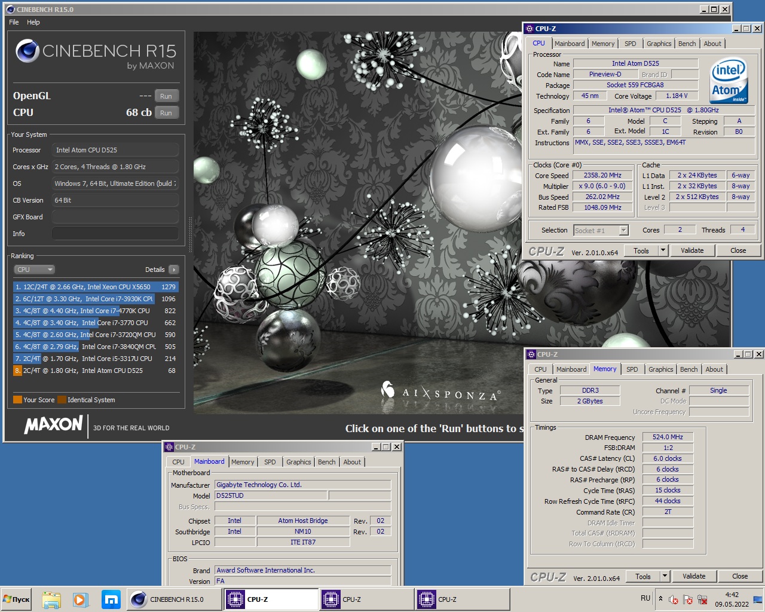Click the Cinebench R15 sphere logo
Image resolution: width=765 pixels, height=612 pixels.
pos(27,51)
